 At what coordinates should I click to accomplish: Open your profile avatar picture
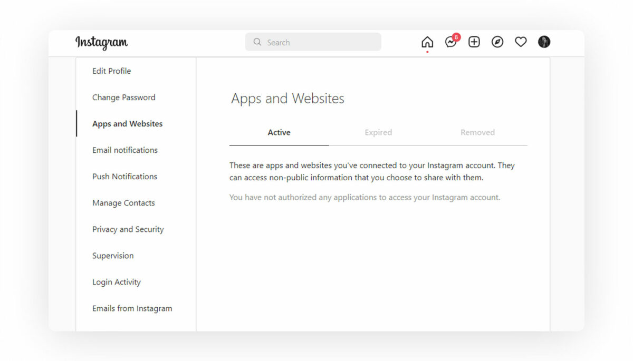pyautogui.click(x=544, y=42)
